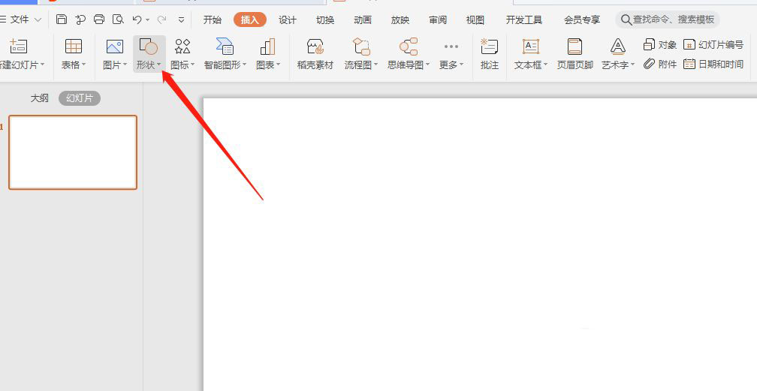Click the Smart Graphic (智能图形) icon
757x391 pixels.
225,47
